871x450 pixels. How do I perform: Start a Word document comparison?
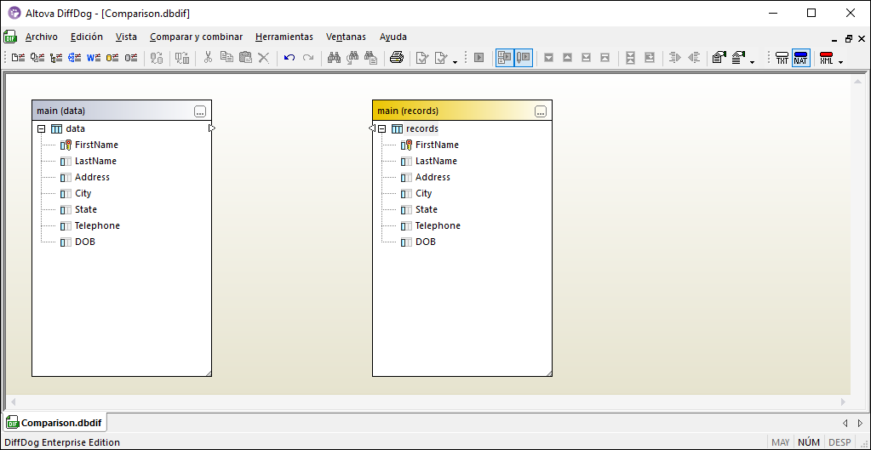[x=93, y=58]
